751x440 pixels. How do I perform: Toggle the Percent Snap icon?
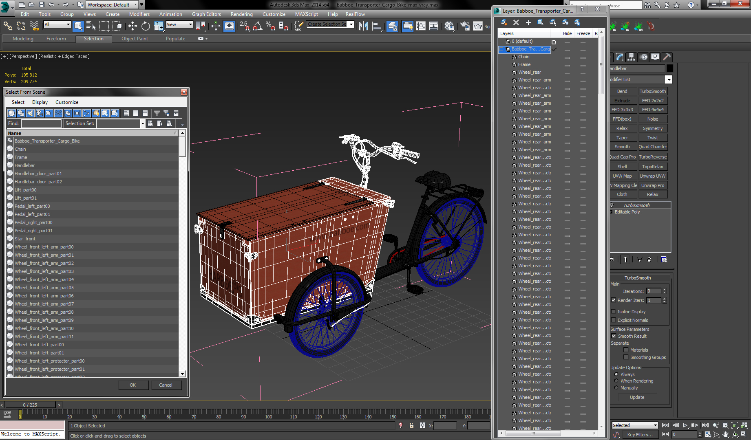[270, 26]
